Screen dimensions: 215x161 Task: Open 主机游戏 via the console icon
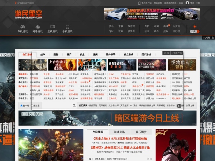pyautogui.click(x=53, y=27)
